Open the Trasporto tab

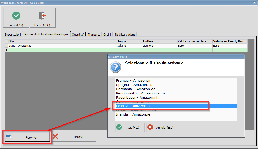pos(94,35)
